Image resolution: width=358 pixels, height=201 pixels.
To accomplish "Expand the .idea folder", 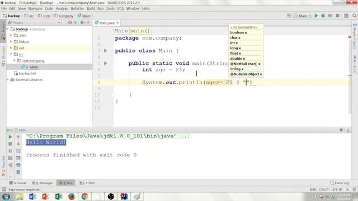I will point(11,35).
